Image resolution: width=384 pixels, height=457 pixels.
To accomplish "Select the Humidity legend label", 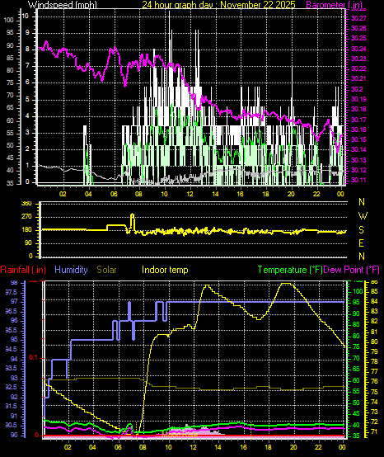I will point(71,270).
